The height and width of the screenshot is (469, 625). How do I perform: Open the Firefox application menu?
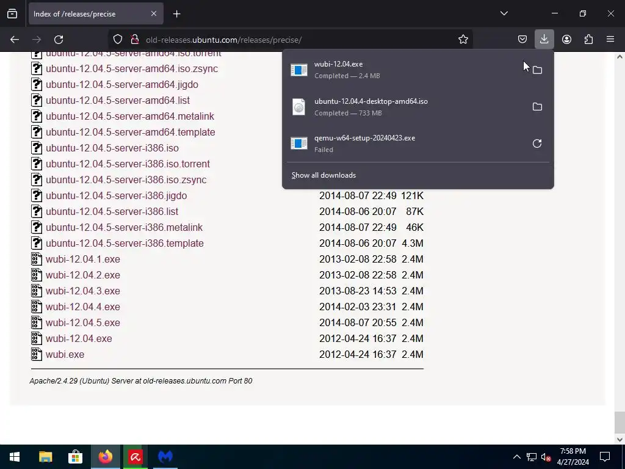(x=610, y=40)
